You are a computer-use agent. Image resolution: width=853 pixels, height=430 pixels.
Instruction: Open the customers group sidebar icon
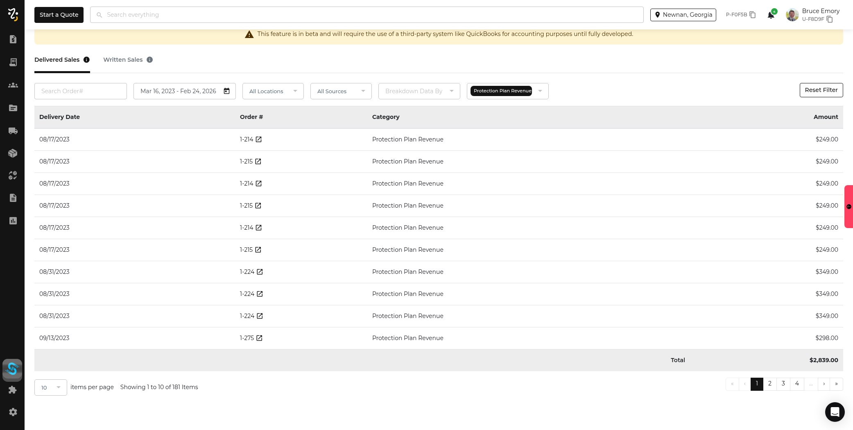(x=13, y=85)
